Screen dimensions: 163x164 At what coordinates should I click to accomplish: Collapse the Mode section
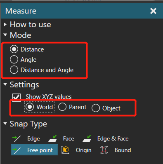[x=5, y=35]
